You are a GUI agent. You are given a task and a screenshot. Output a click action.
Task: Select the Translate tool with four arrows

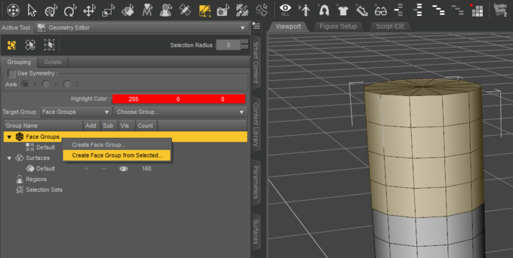[89, 10]
